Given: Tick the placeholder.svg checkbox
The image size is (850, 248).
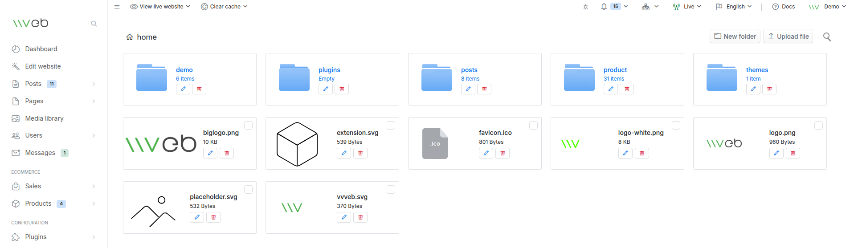Looking at the screenshot, I should [x=248, y=190].
